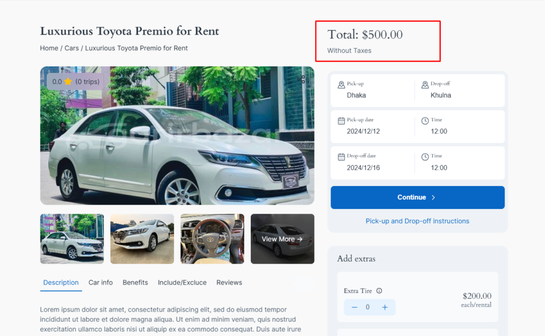
Task: Increase Extra Tire quantity with plus
Action: 385,307
